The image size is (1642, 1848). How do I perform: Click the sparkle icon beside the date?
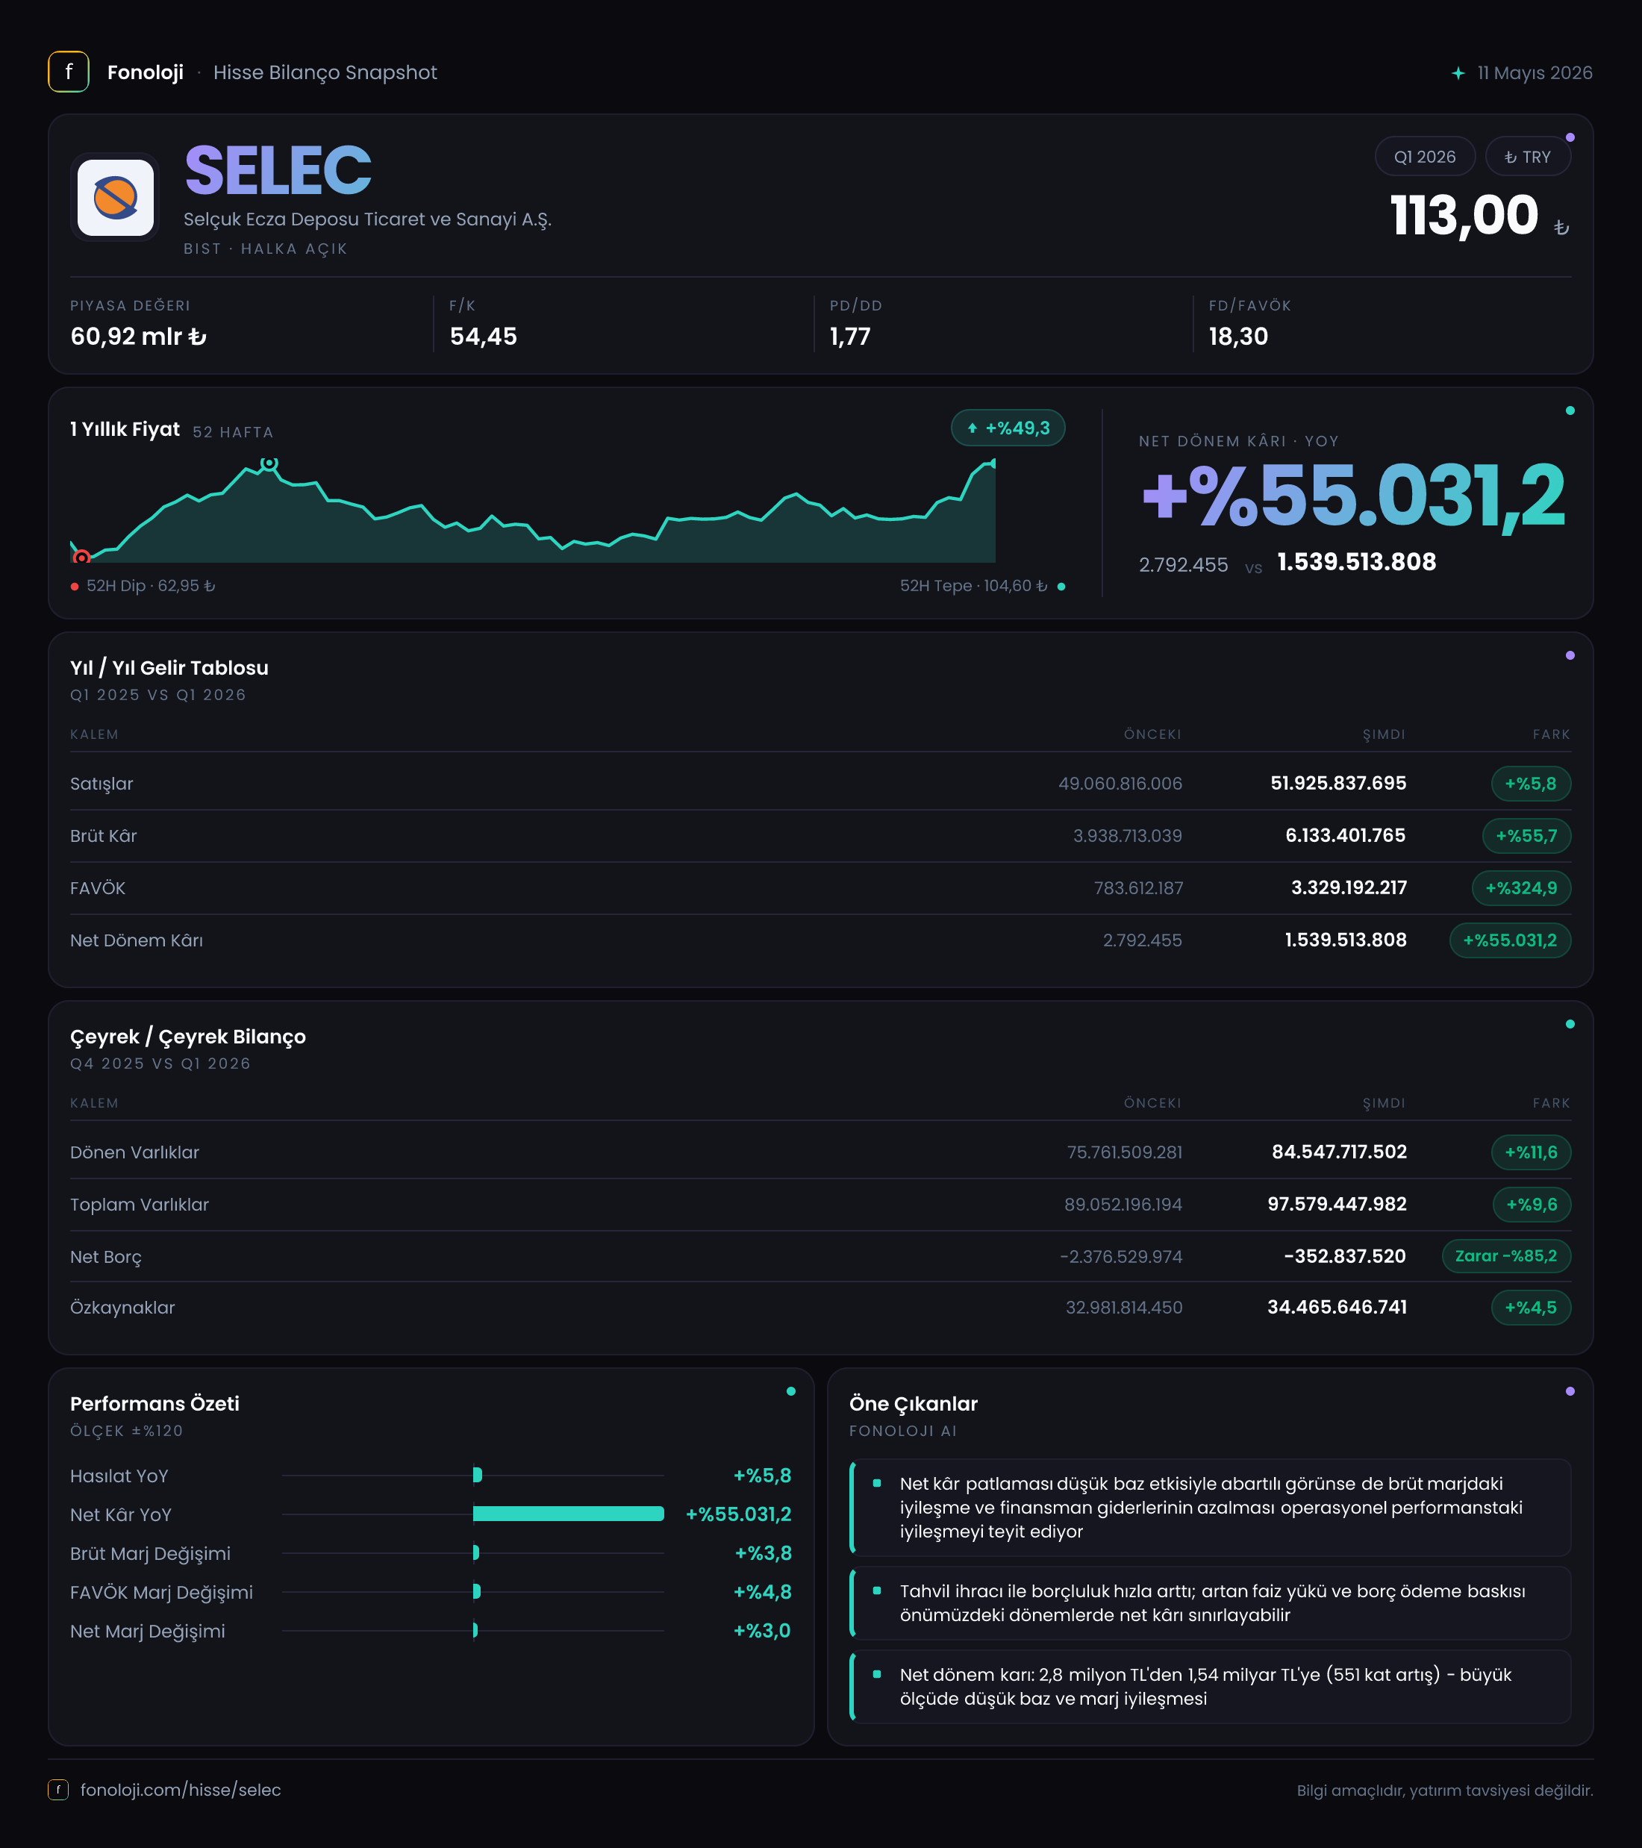[1458, 73]
